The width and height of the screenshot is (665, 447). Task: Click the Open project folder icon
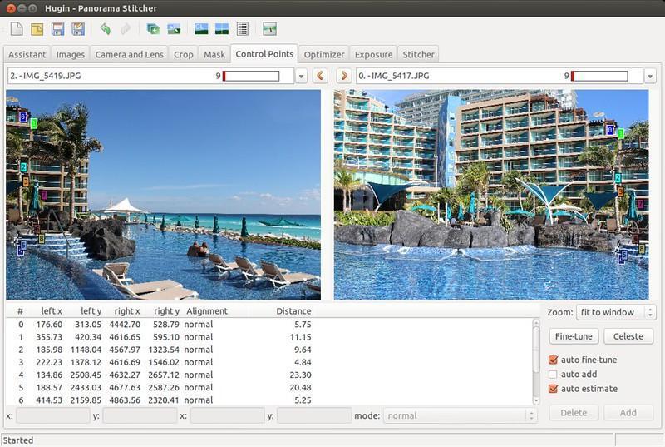pyautogui.click(x=37, y=29)
